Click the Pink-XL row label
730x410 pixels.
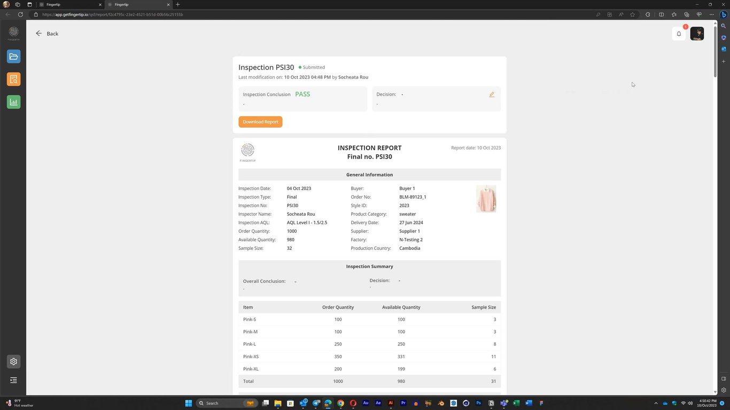tap(251, 369)
